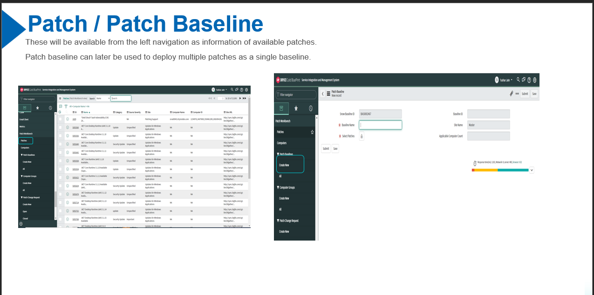Tick the checkbox for patch 5003640

[x=61, y=144]
